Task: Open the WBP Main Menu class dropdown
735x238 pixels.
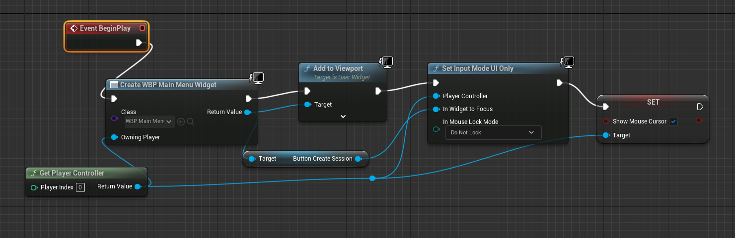Action: 148,121
